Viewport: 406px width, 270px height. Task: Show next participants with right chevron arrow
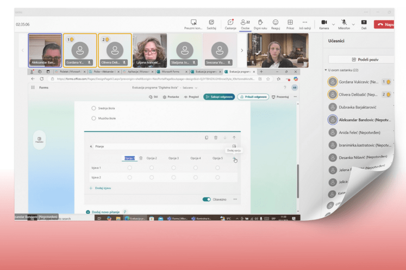click(x=242, y=50)
